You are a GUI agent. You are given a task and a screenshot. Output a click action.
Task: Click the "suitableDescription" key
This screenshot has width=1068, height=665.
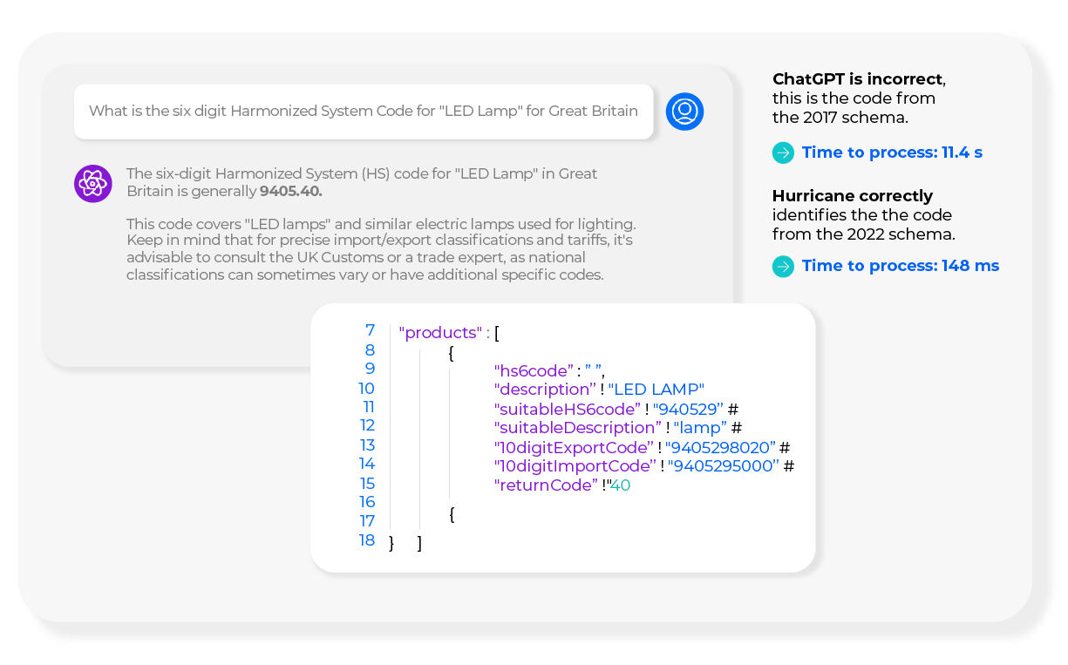click(576, 428)
